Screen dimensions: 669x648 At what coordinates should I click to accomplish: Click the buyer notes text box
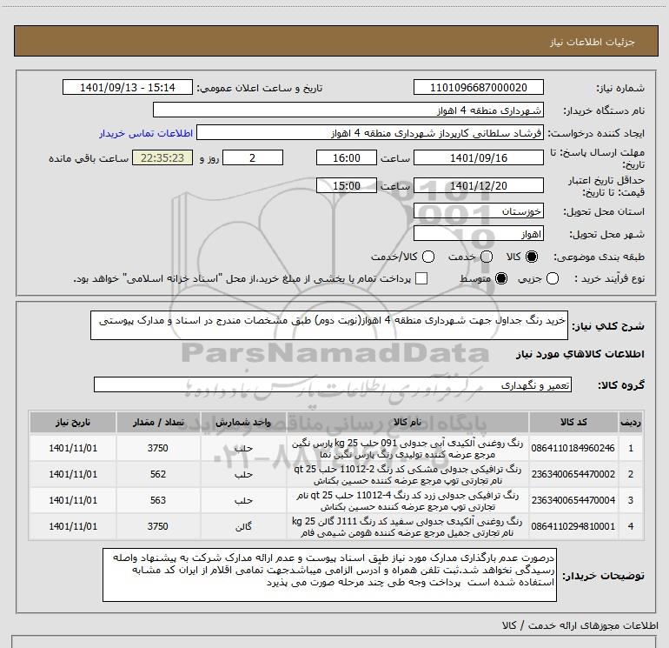point(329,575)
